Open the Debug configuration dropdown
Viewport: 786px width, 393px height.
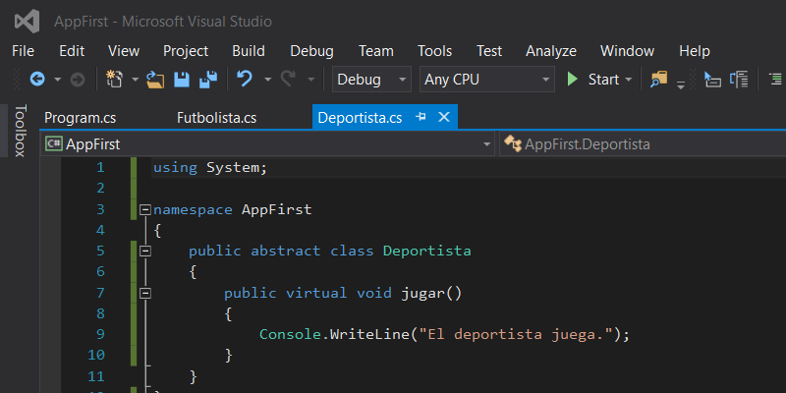[372, 80]
